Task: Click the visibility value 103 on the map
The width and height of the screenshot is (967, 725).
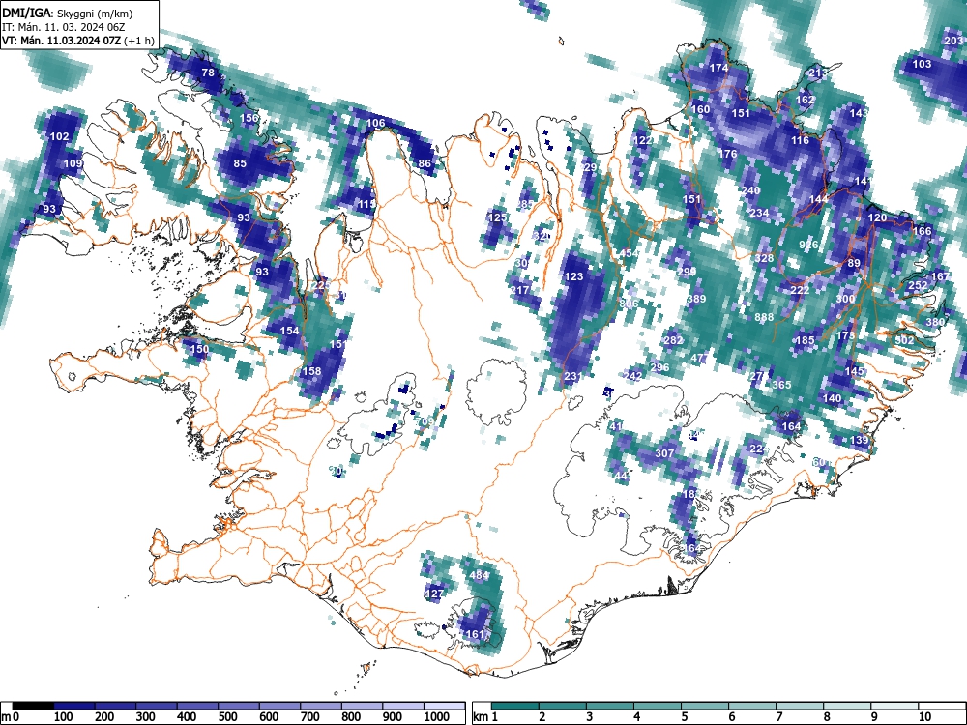Action: point(922,64)
